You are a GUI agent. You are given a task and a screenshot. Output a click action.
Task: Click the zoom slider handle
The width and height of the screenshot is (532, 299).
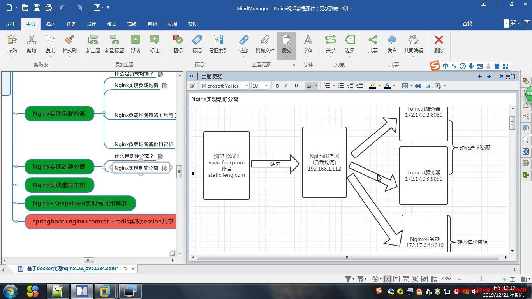click(481, 279)
